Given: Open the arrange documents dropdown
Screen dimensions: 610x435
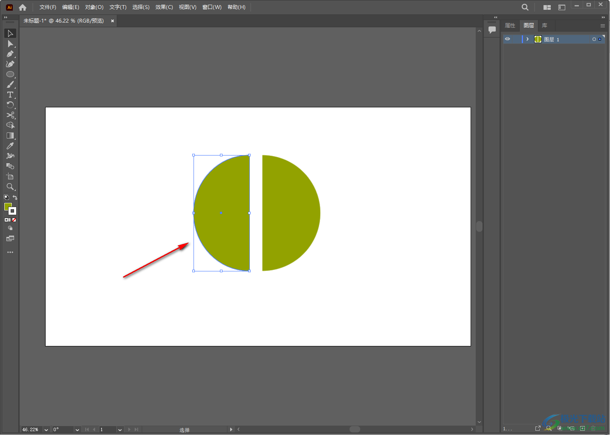Looking at the screenshot, I should point(547,7).
